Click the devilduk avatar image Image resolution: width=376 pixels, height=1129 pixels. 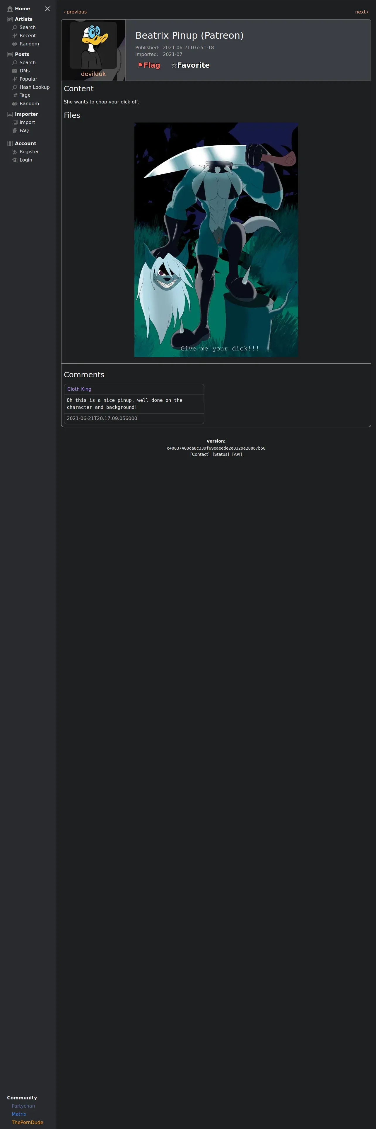coord(93,45)
